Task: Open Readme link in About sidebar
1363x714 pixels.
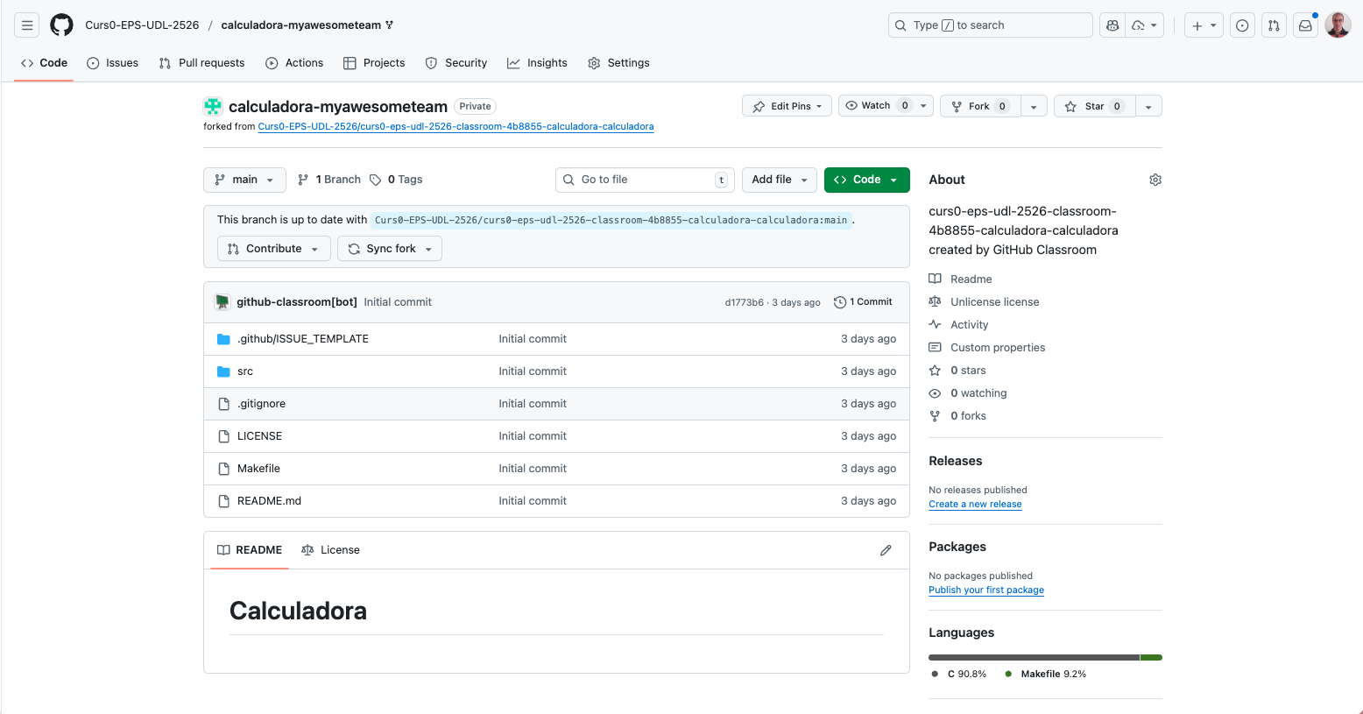Action: 961,279
